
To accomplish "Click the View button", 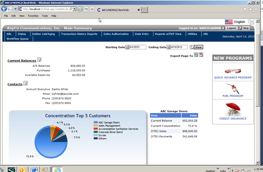I will pyautogui.click(x=198, y=47).
